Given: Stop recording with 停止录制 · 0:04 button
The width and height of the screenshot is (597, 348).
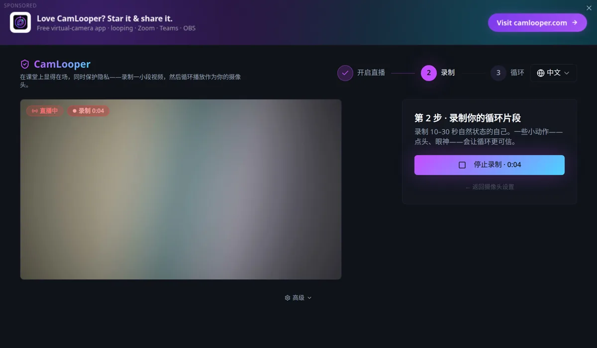Looking at the screenshot, I should tap(490, 165).
